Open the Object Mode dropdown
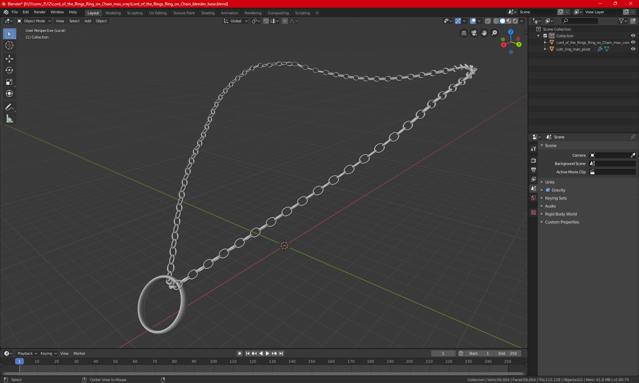639x383 pixels. pyautogui.click(x=34, y=21)
